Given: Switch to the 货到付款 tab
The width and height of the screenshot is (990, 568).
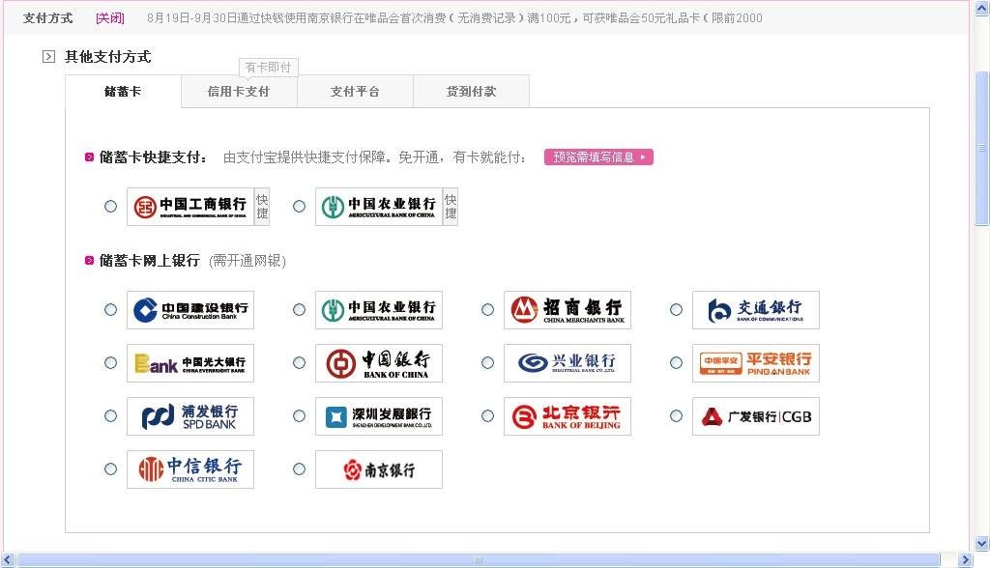Looking at the screenshot, I should [471, 90].
